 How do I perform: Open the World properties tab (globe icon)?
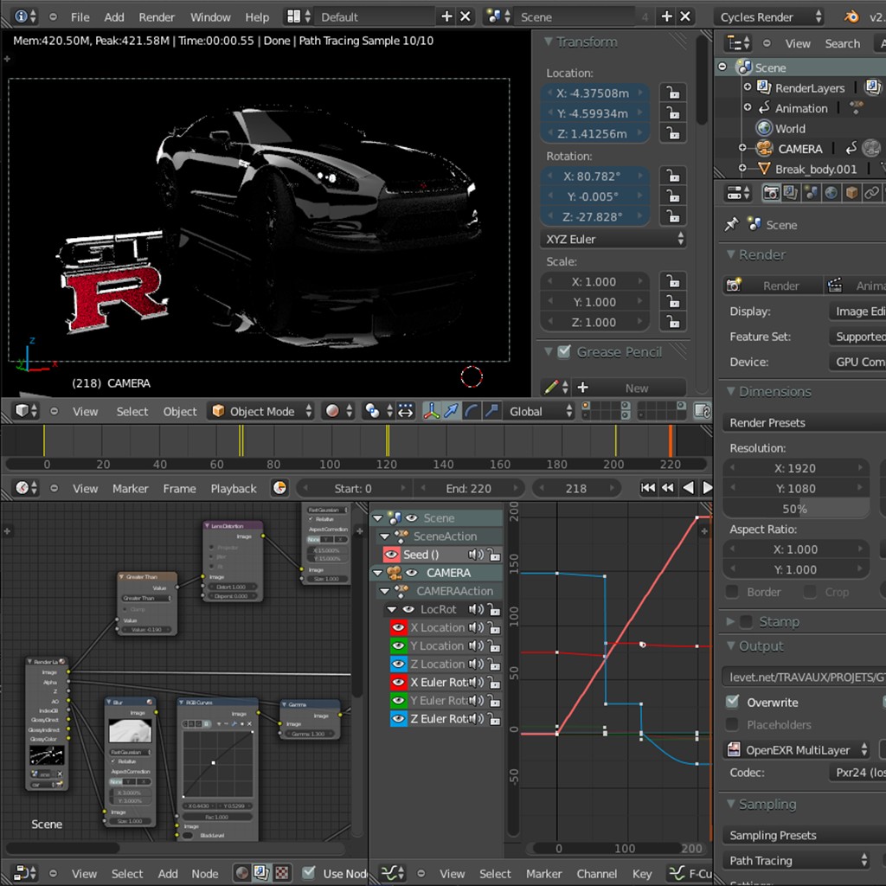pos(832,193)
